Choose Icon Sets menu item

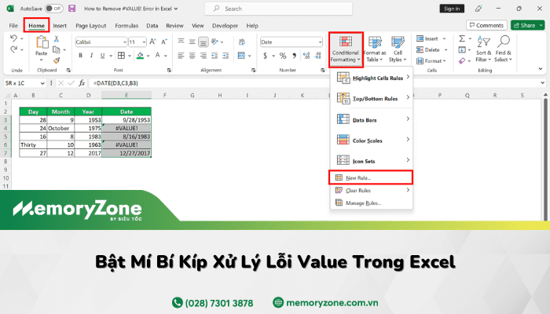(371, 161)
